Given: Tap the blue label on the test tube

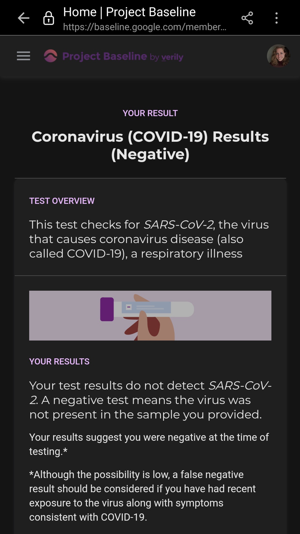Looking at the screenshot, I should 146,307.
